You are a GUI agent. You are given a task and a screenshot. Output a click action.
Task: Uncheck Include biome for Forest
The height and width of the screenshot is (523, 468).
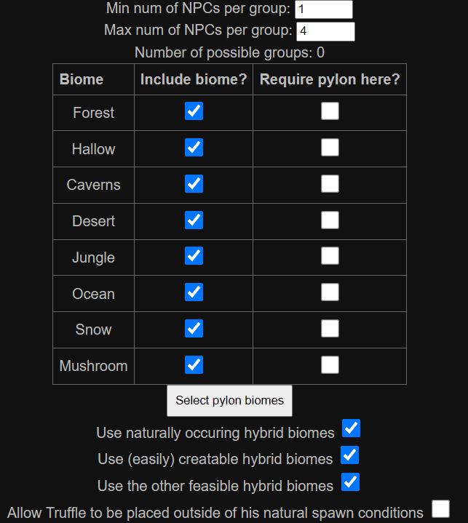coord(194,111)
